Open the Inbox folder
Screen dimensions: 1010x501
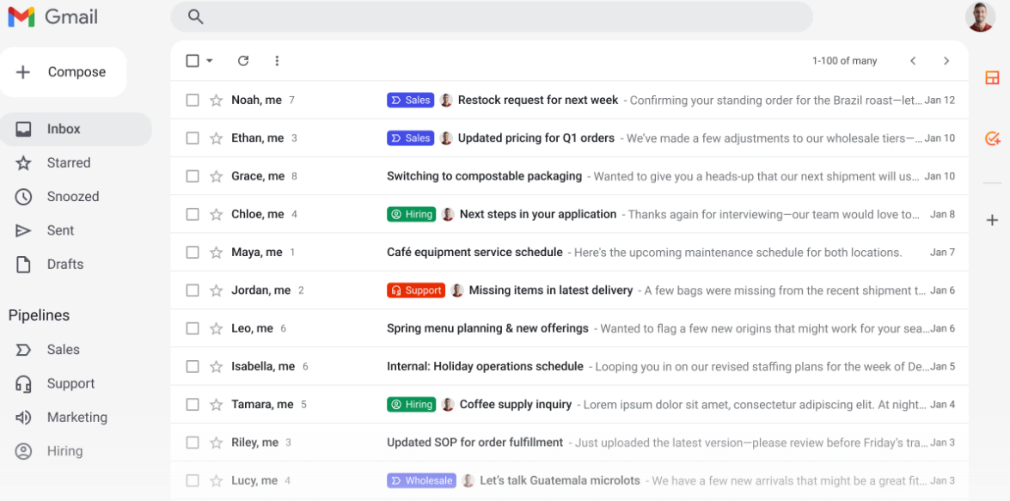click(76, 129)
